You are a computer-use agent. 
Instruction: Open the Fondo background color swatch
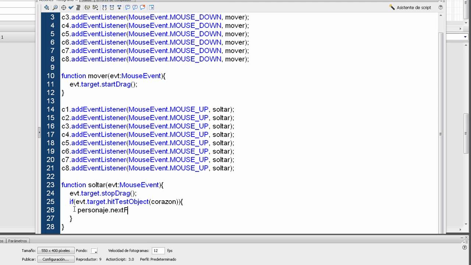point(94,251)
